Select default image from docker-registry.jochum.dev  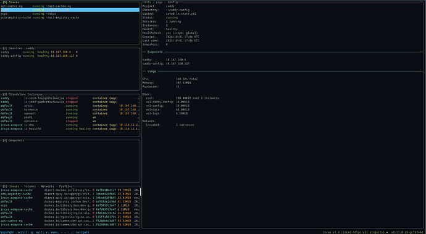(x=70, y=202)
